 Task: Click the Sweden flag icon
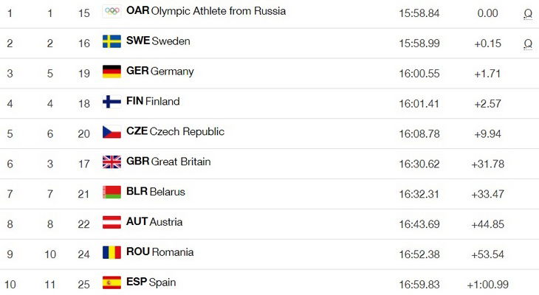[111, 41]
